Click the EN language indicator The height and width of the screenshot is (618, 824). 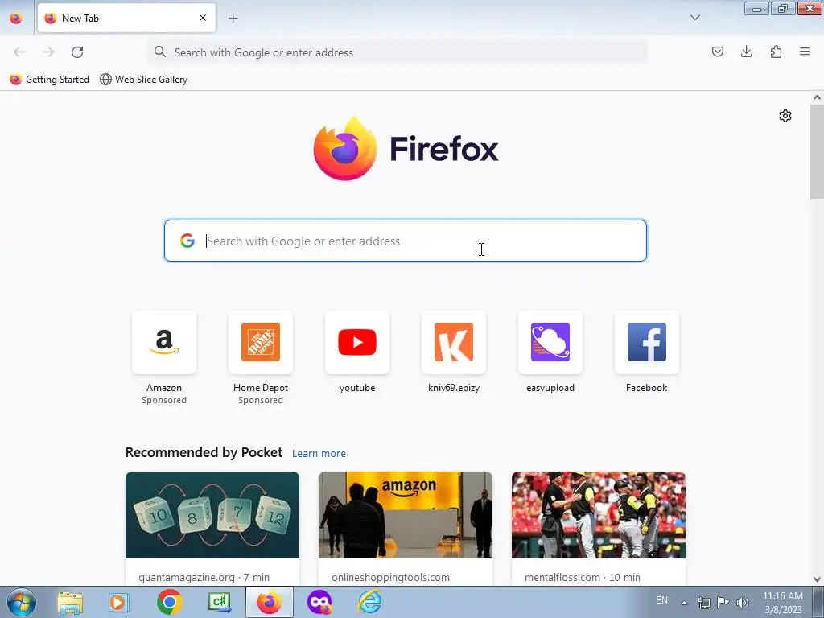[661, 600]
